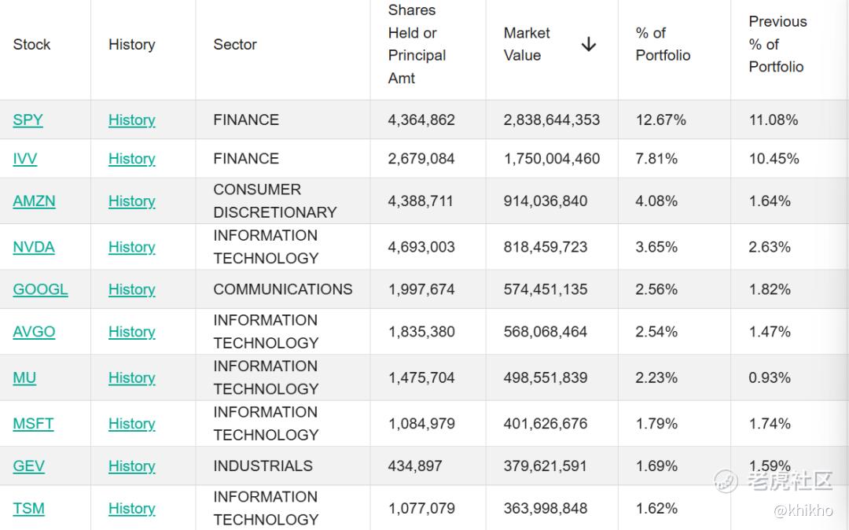Viewport: 849px width, 530px height.
Task: Open the AVGO ticker link
Action: point(34,331)
